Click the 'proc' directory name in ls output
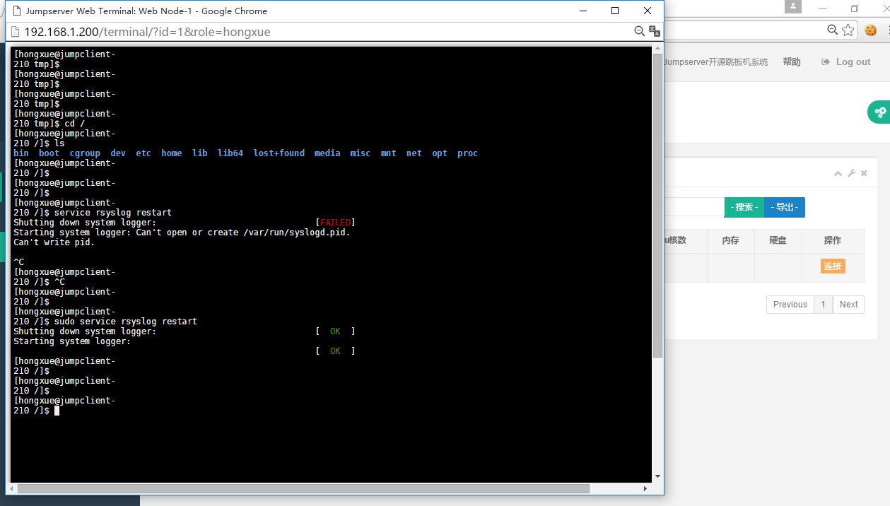 point(467,153)
